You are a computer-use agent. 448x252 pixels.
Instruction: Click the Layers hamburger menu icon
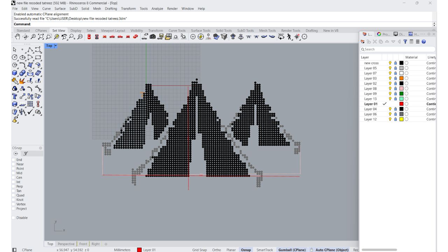[418, 42]
